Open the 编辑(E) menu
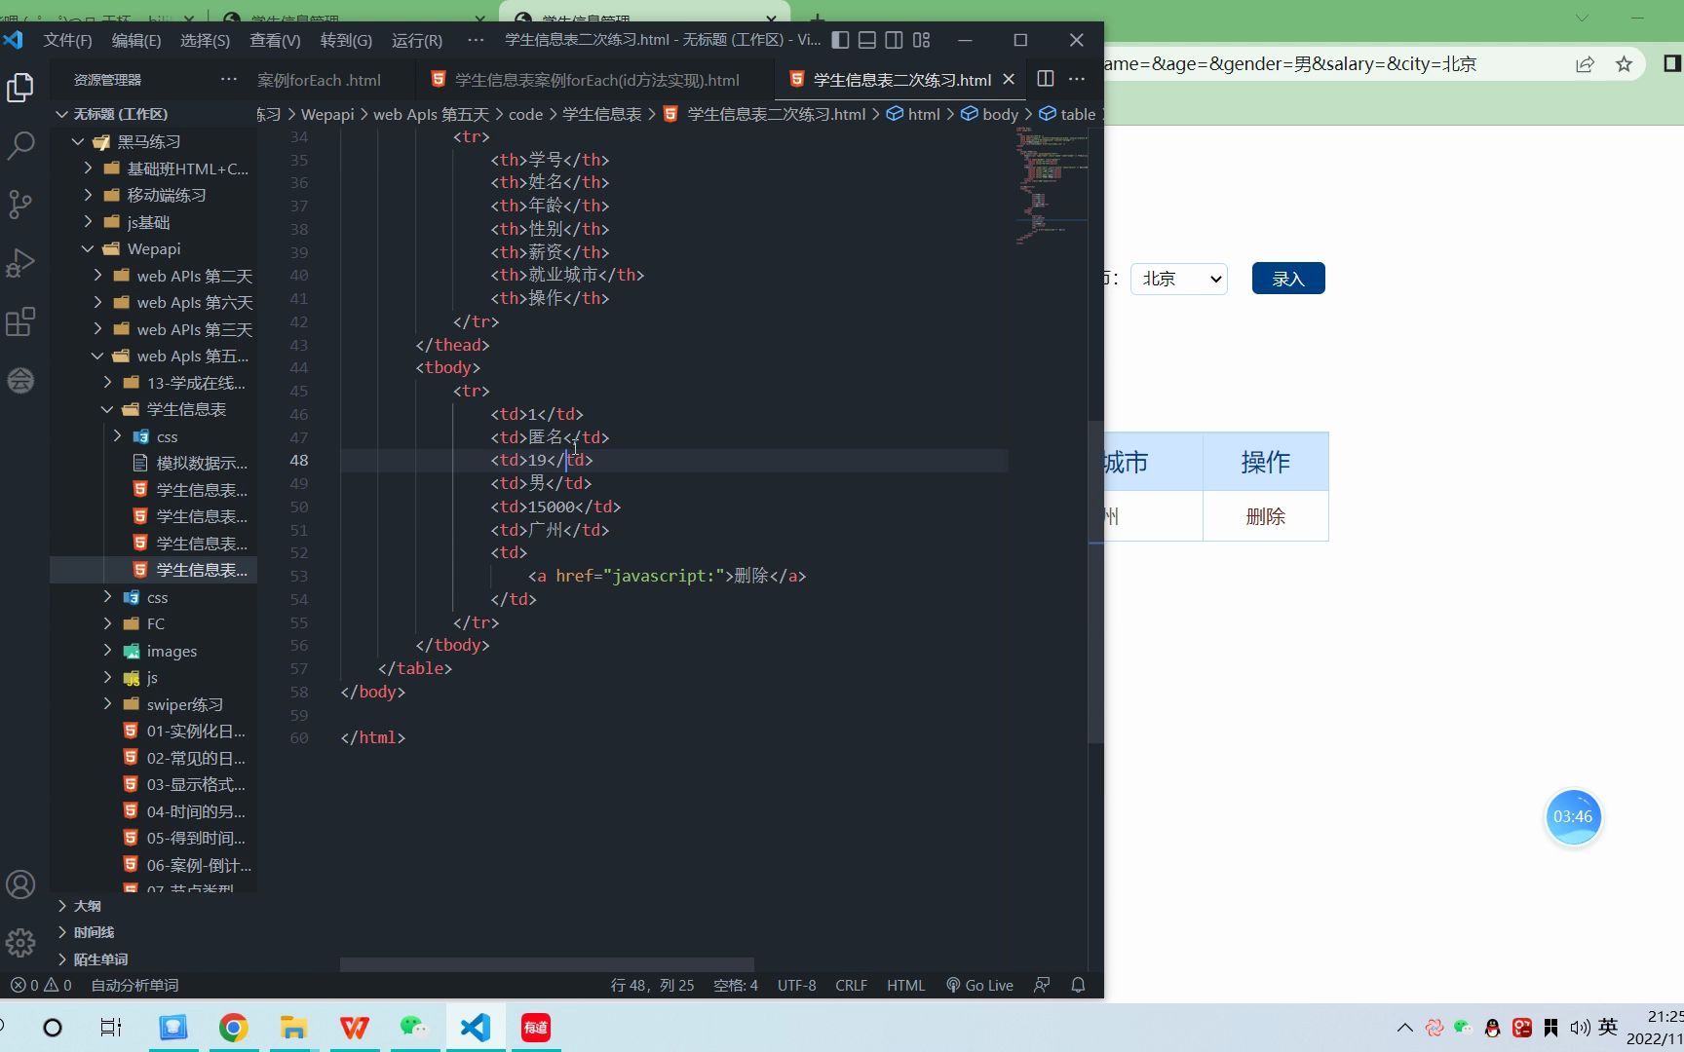The height and width of the screenshot is (1052, 1684). [x=135, y=40]
